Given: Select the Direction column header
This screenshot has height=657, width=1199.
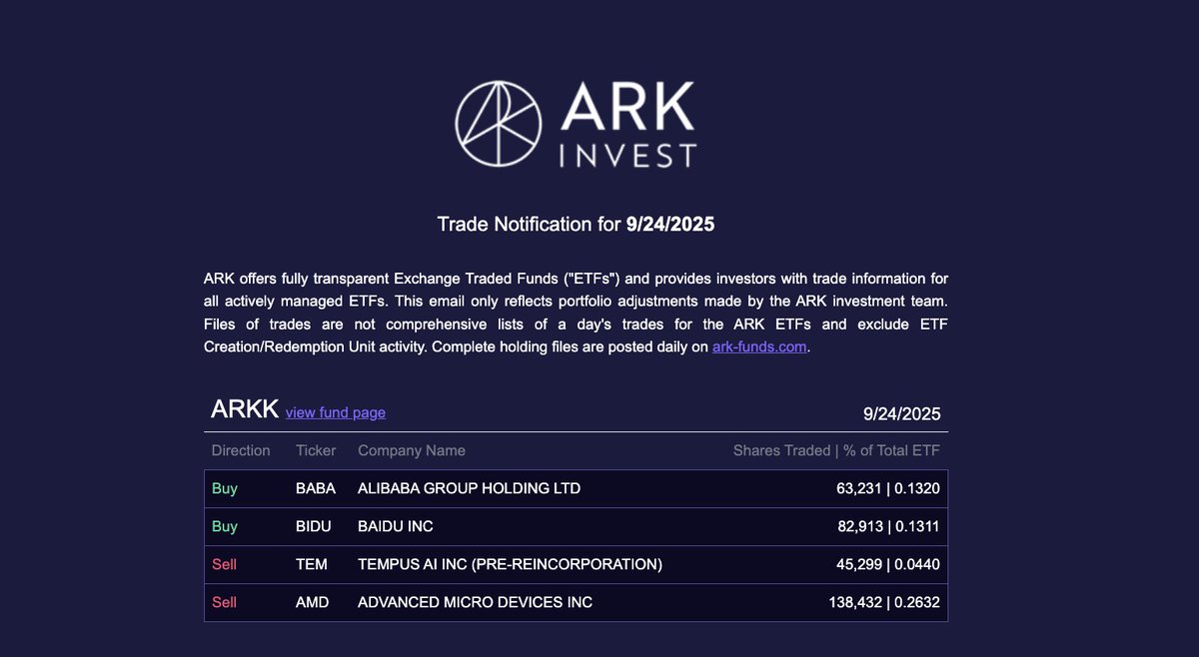Looking at the screenshot, I should 241,450.
